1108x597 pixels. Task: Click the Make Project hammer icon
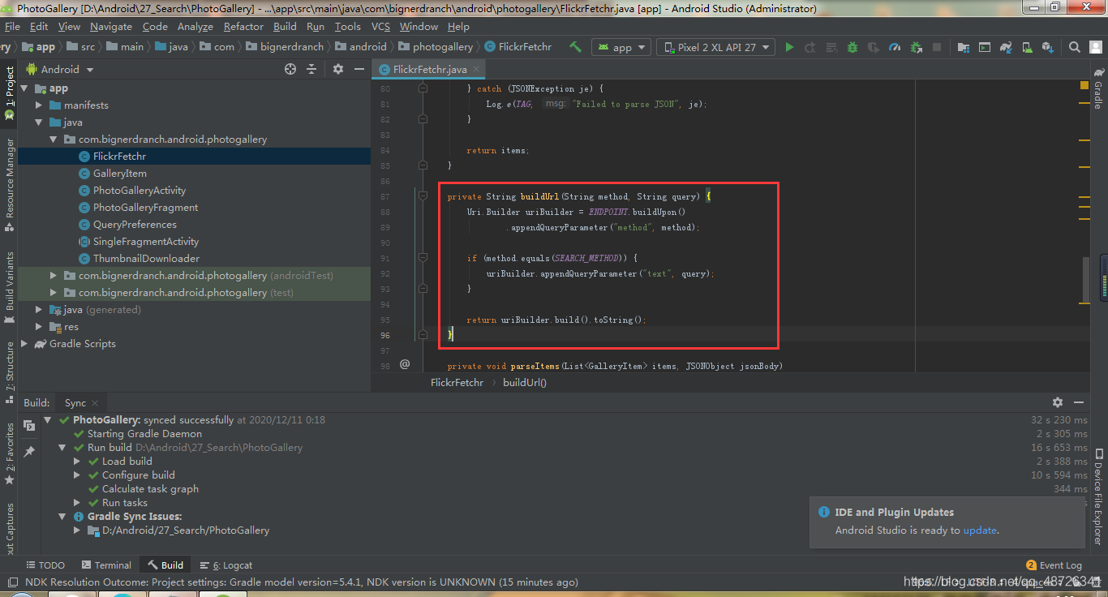[x=575, y=47]
